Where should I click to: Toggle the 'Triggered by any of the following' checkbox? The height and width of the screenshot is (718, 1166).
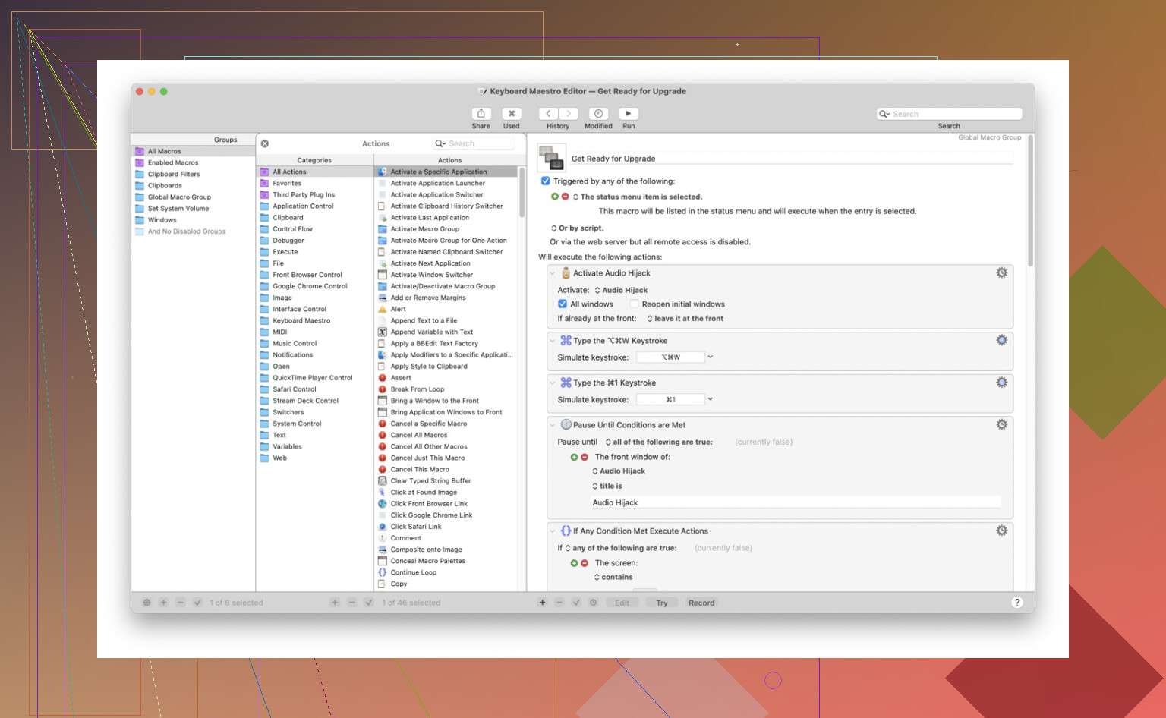(546, 181)
